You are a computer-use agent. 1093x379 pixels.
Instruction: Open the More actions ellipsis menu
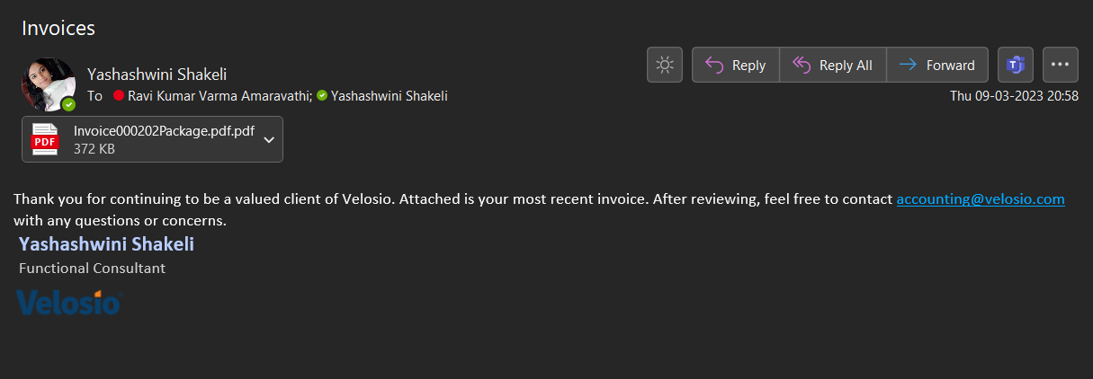coord(1060,65)
